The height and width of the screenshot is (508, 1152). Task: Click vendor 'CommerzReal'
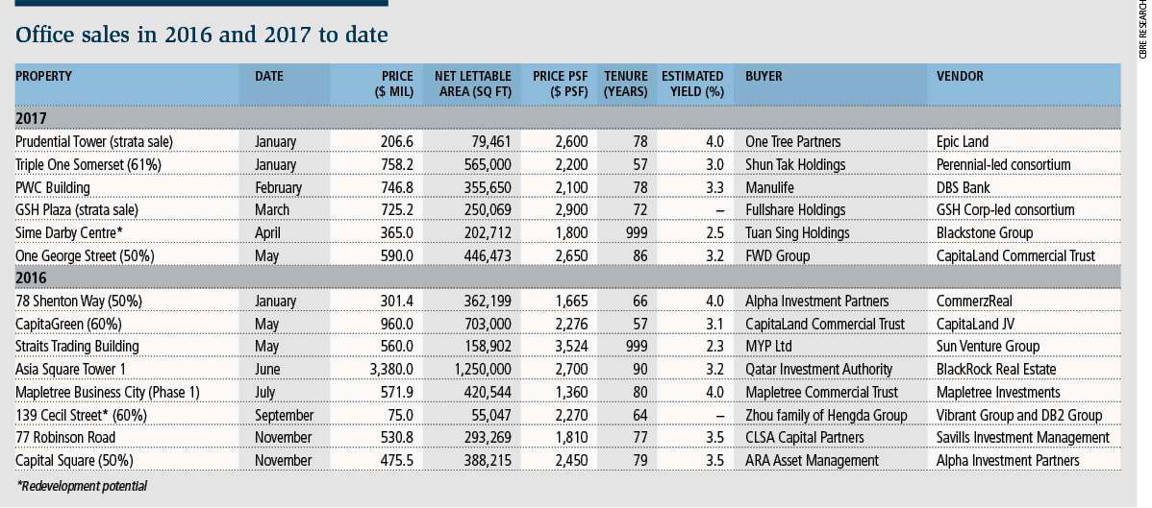(x=973, y=301)
